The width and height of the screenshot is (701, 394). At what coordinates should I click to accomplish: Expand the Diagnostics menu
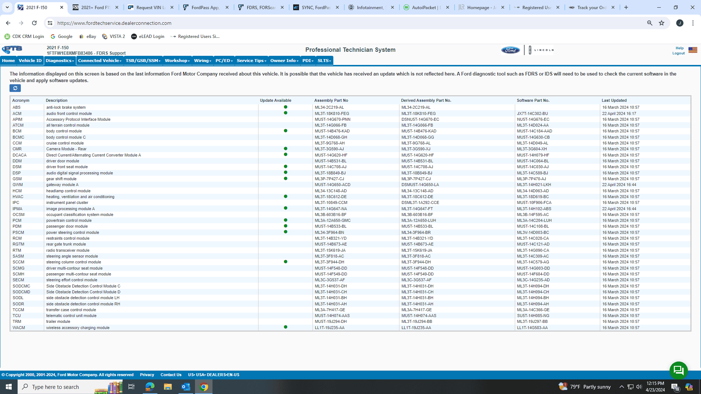[x=60, y=61]
